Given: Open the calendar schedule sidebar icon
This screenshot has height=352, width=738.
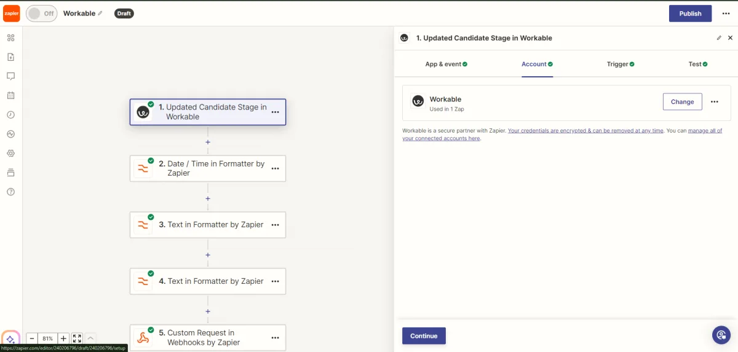Looking at the screenshot, I should point(10,95).
